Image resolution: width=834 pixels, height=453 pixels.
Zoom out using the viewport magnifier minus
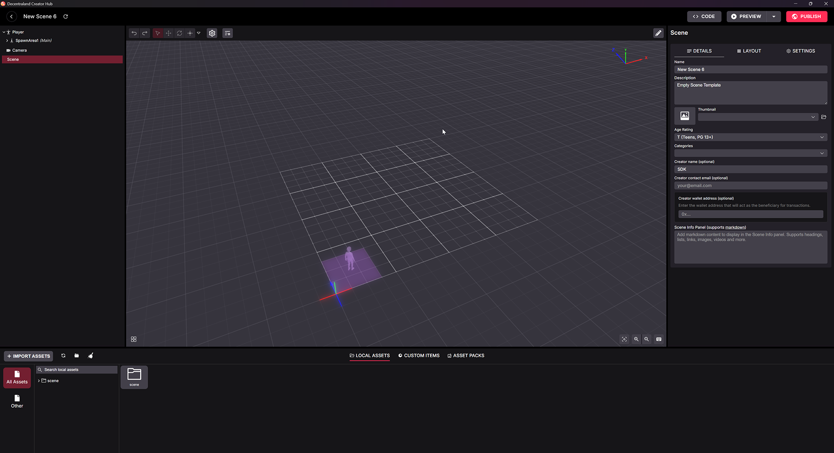tap(647, 339)
